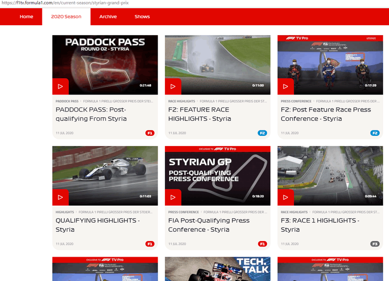Click PADDOCK PASS category label on first card
Image resolution: width=389 pixels, height=281 pixels.
67,101
